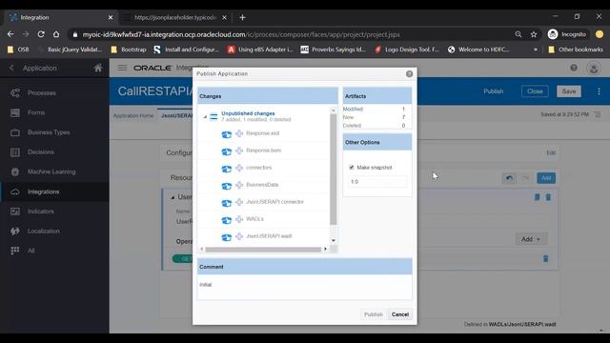Open Logo Design Tool bookmark
610x343 pixels.
pyautogui.click(x=407, y=50)
